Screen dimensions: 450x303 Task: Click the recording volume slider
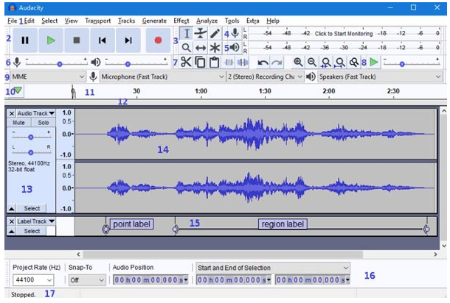click(56, 62)
